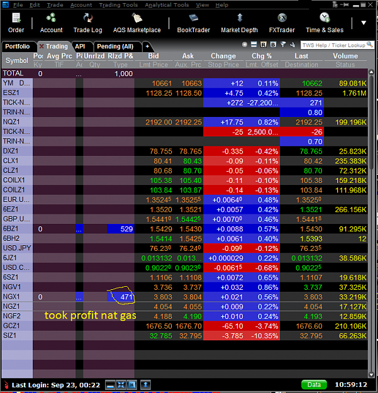Click the 6BZ1 realized P&L value 529
The height and width of the screenshot is (393, 378).
(126, 229)
